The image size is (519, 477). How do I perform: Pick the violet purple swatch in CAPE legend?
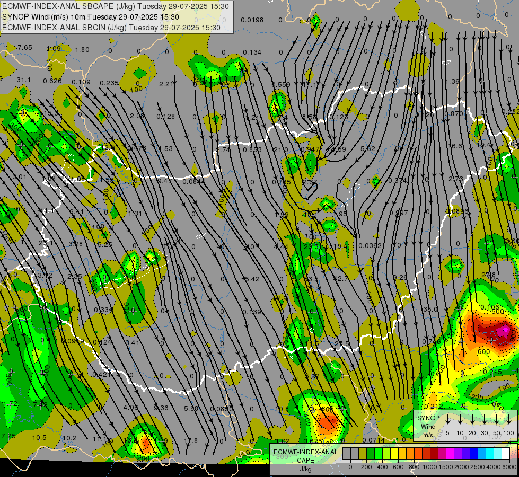[458, 454]
